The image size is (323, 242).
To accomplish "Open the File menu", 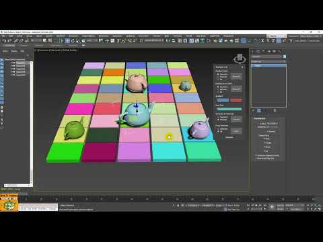I will tap(3, 36).
